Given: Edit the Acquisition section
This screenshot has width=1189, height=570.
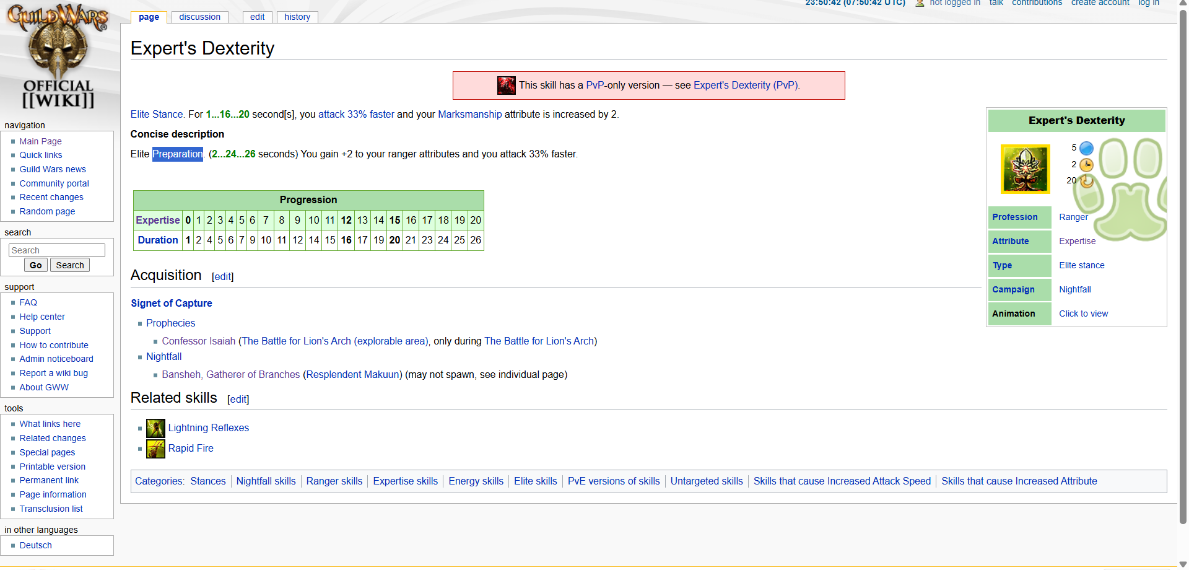Looking at the screenshot, I should pyautogui.click(x=223, y=277).
